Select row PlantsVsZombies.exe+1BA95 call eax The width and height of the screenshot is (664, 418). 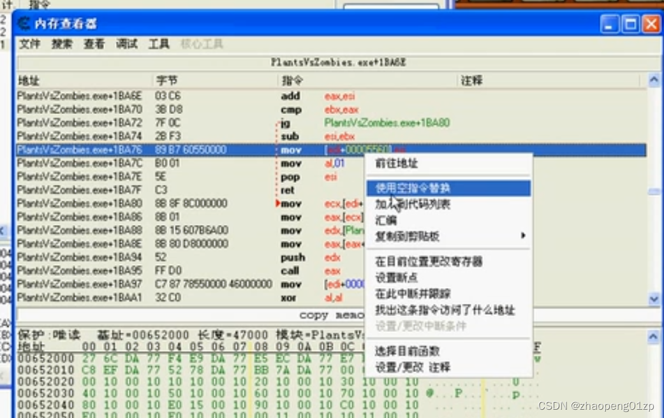(x=191, y=271)
